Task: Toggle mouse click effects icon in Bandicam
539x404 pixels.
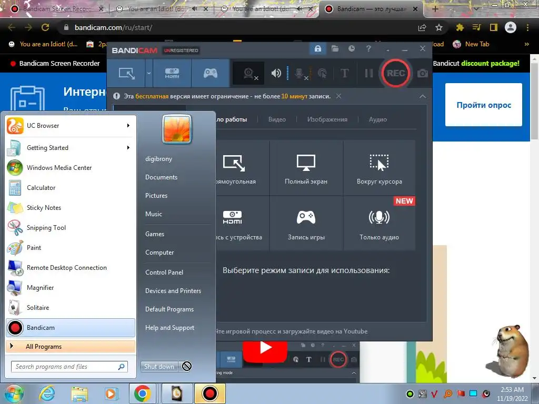Action: click(x=322, y=73)
